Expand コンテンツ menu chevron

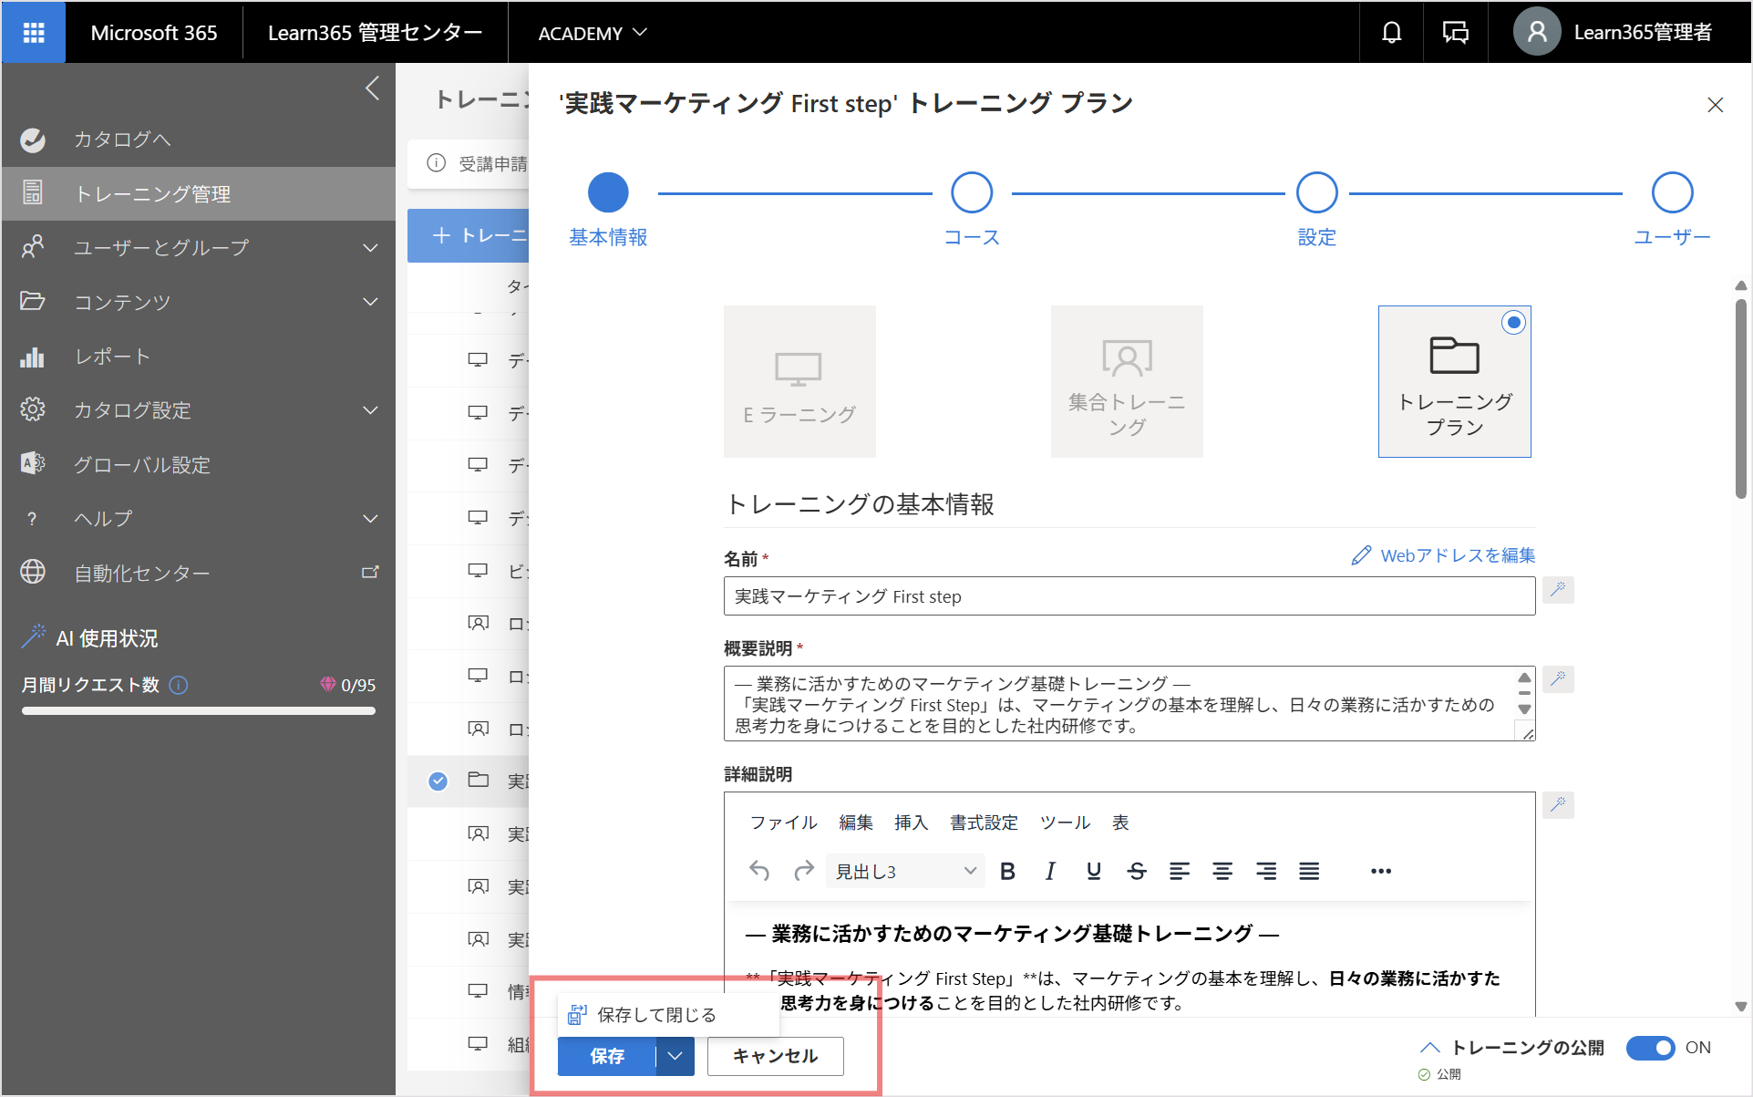(x=370, y=302)
